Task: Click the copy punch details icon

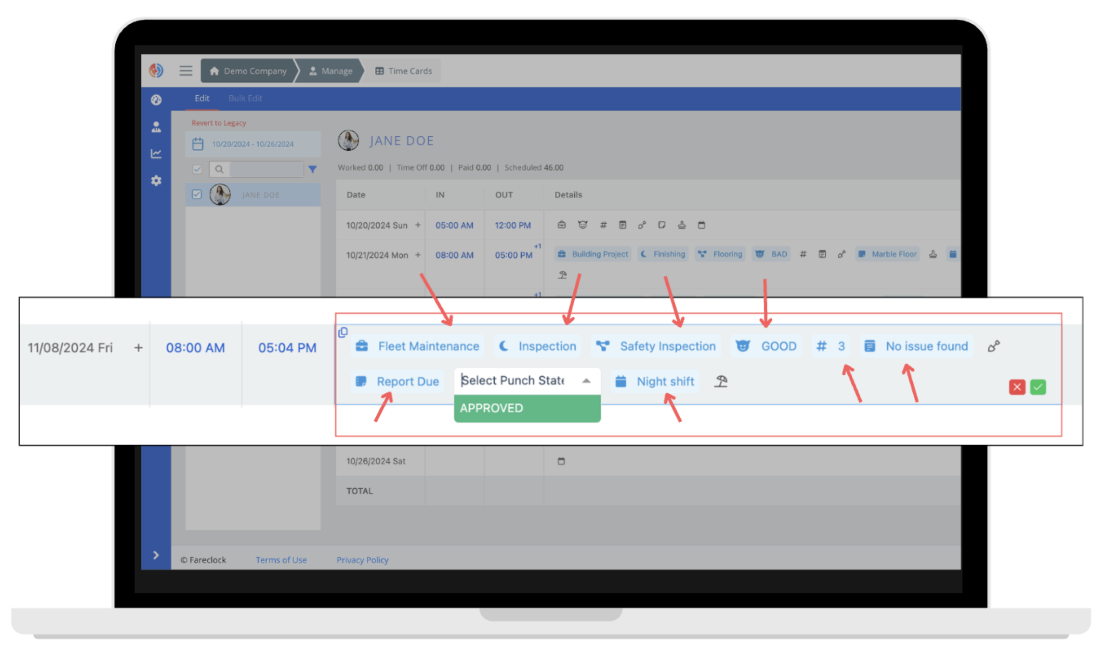Action: (343, 332)
